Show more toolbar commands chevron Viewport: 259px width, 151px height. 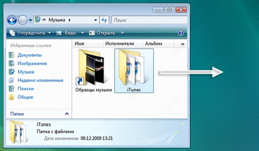pyautogui.click(x=122, y=33)
